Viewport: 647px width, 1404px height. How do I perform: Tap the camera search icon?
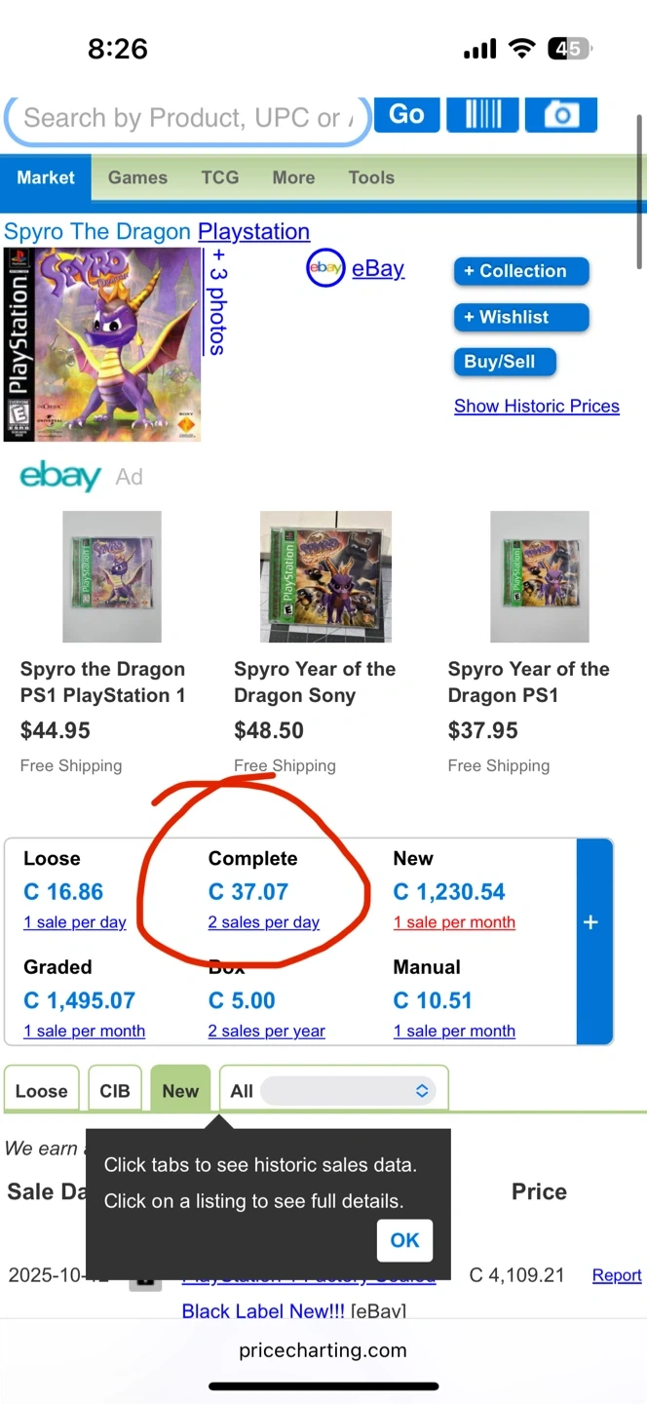[560, 115]
